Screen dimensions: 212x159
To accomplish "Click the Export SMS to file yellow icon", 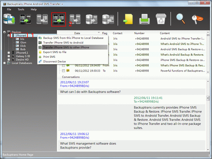I will 128,19.
